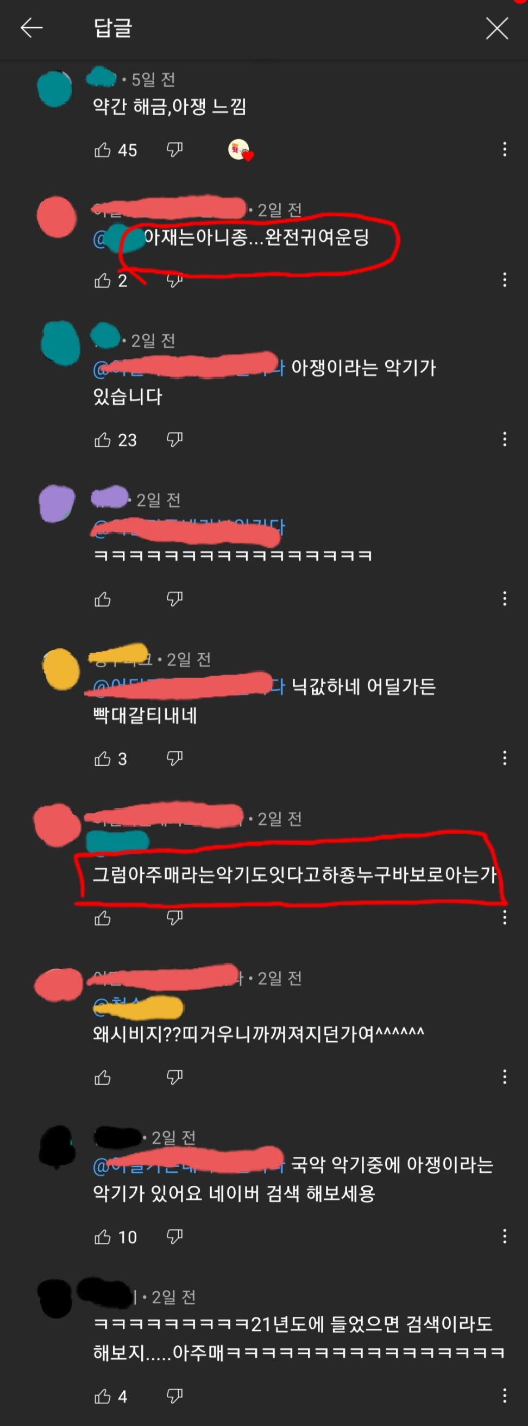Like the '국악 악기중에 아쟁이라는' reply with 10 likes
Viewport: 528px width, 1426px height.
pyautogui.click(x=102, y=1237)
